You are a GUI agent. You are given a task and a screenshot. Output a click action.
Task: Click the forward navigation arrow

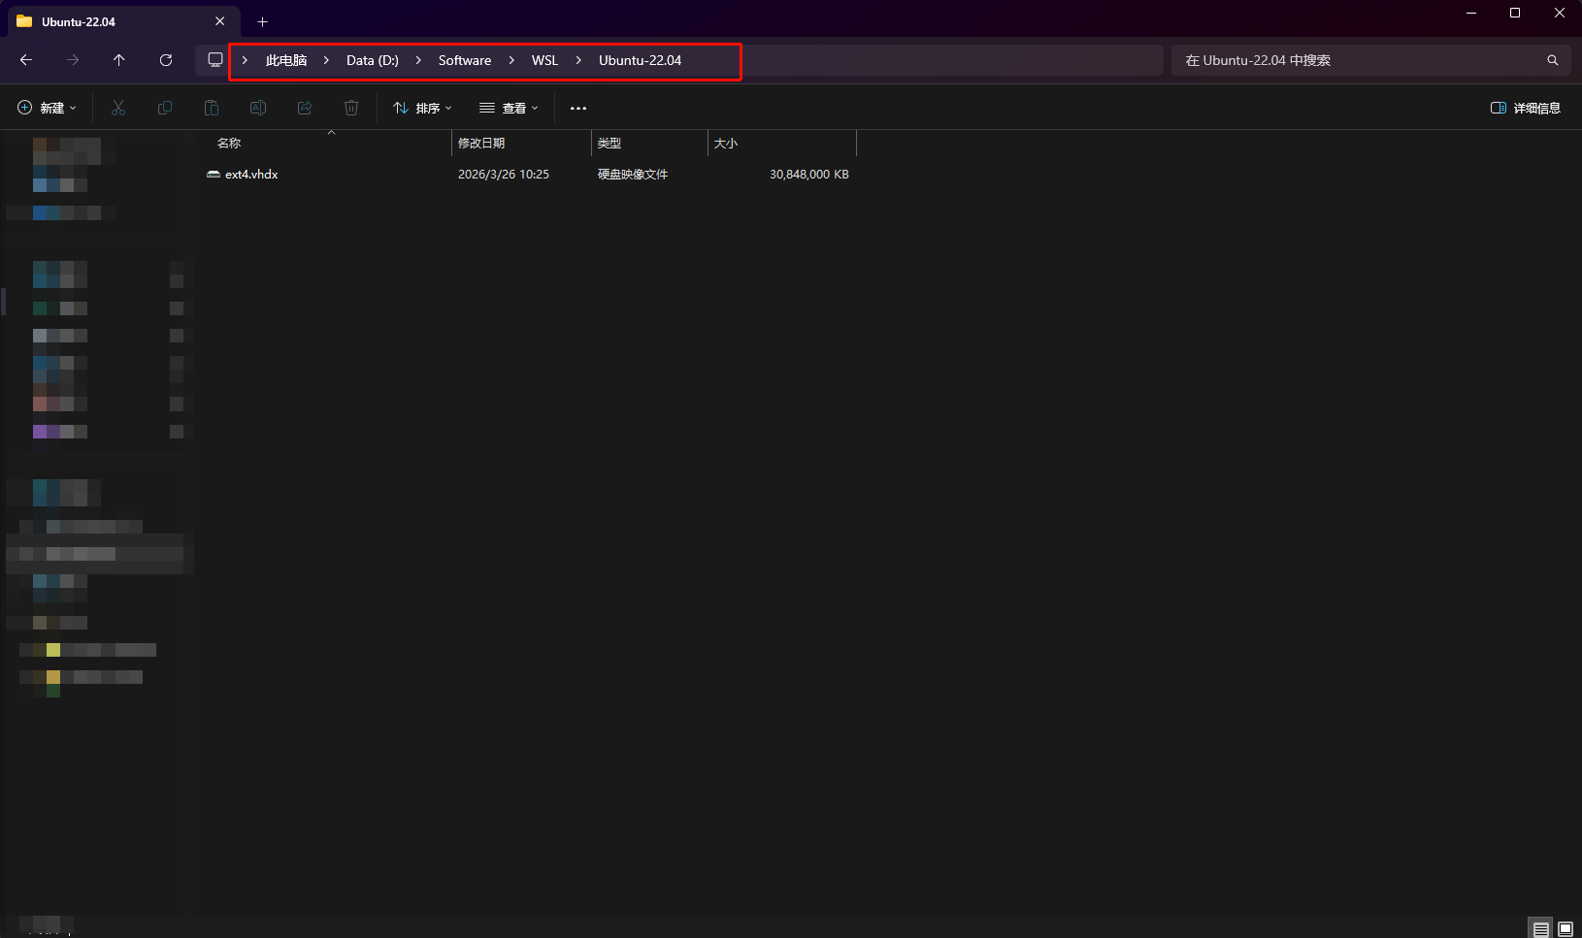73,60
